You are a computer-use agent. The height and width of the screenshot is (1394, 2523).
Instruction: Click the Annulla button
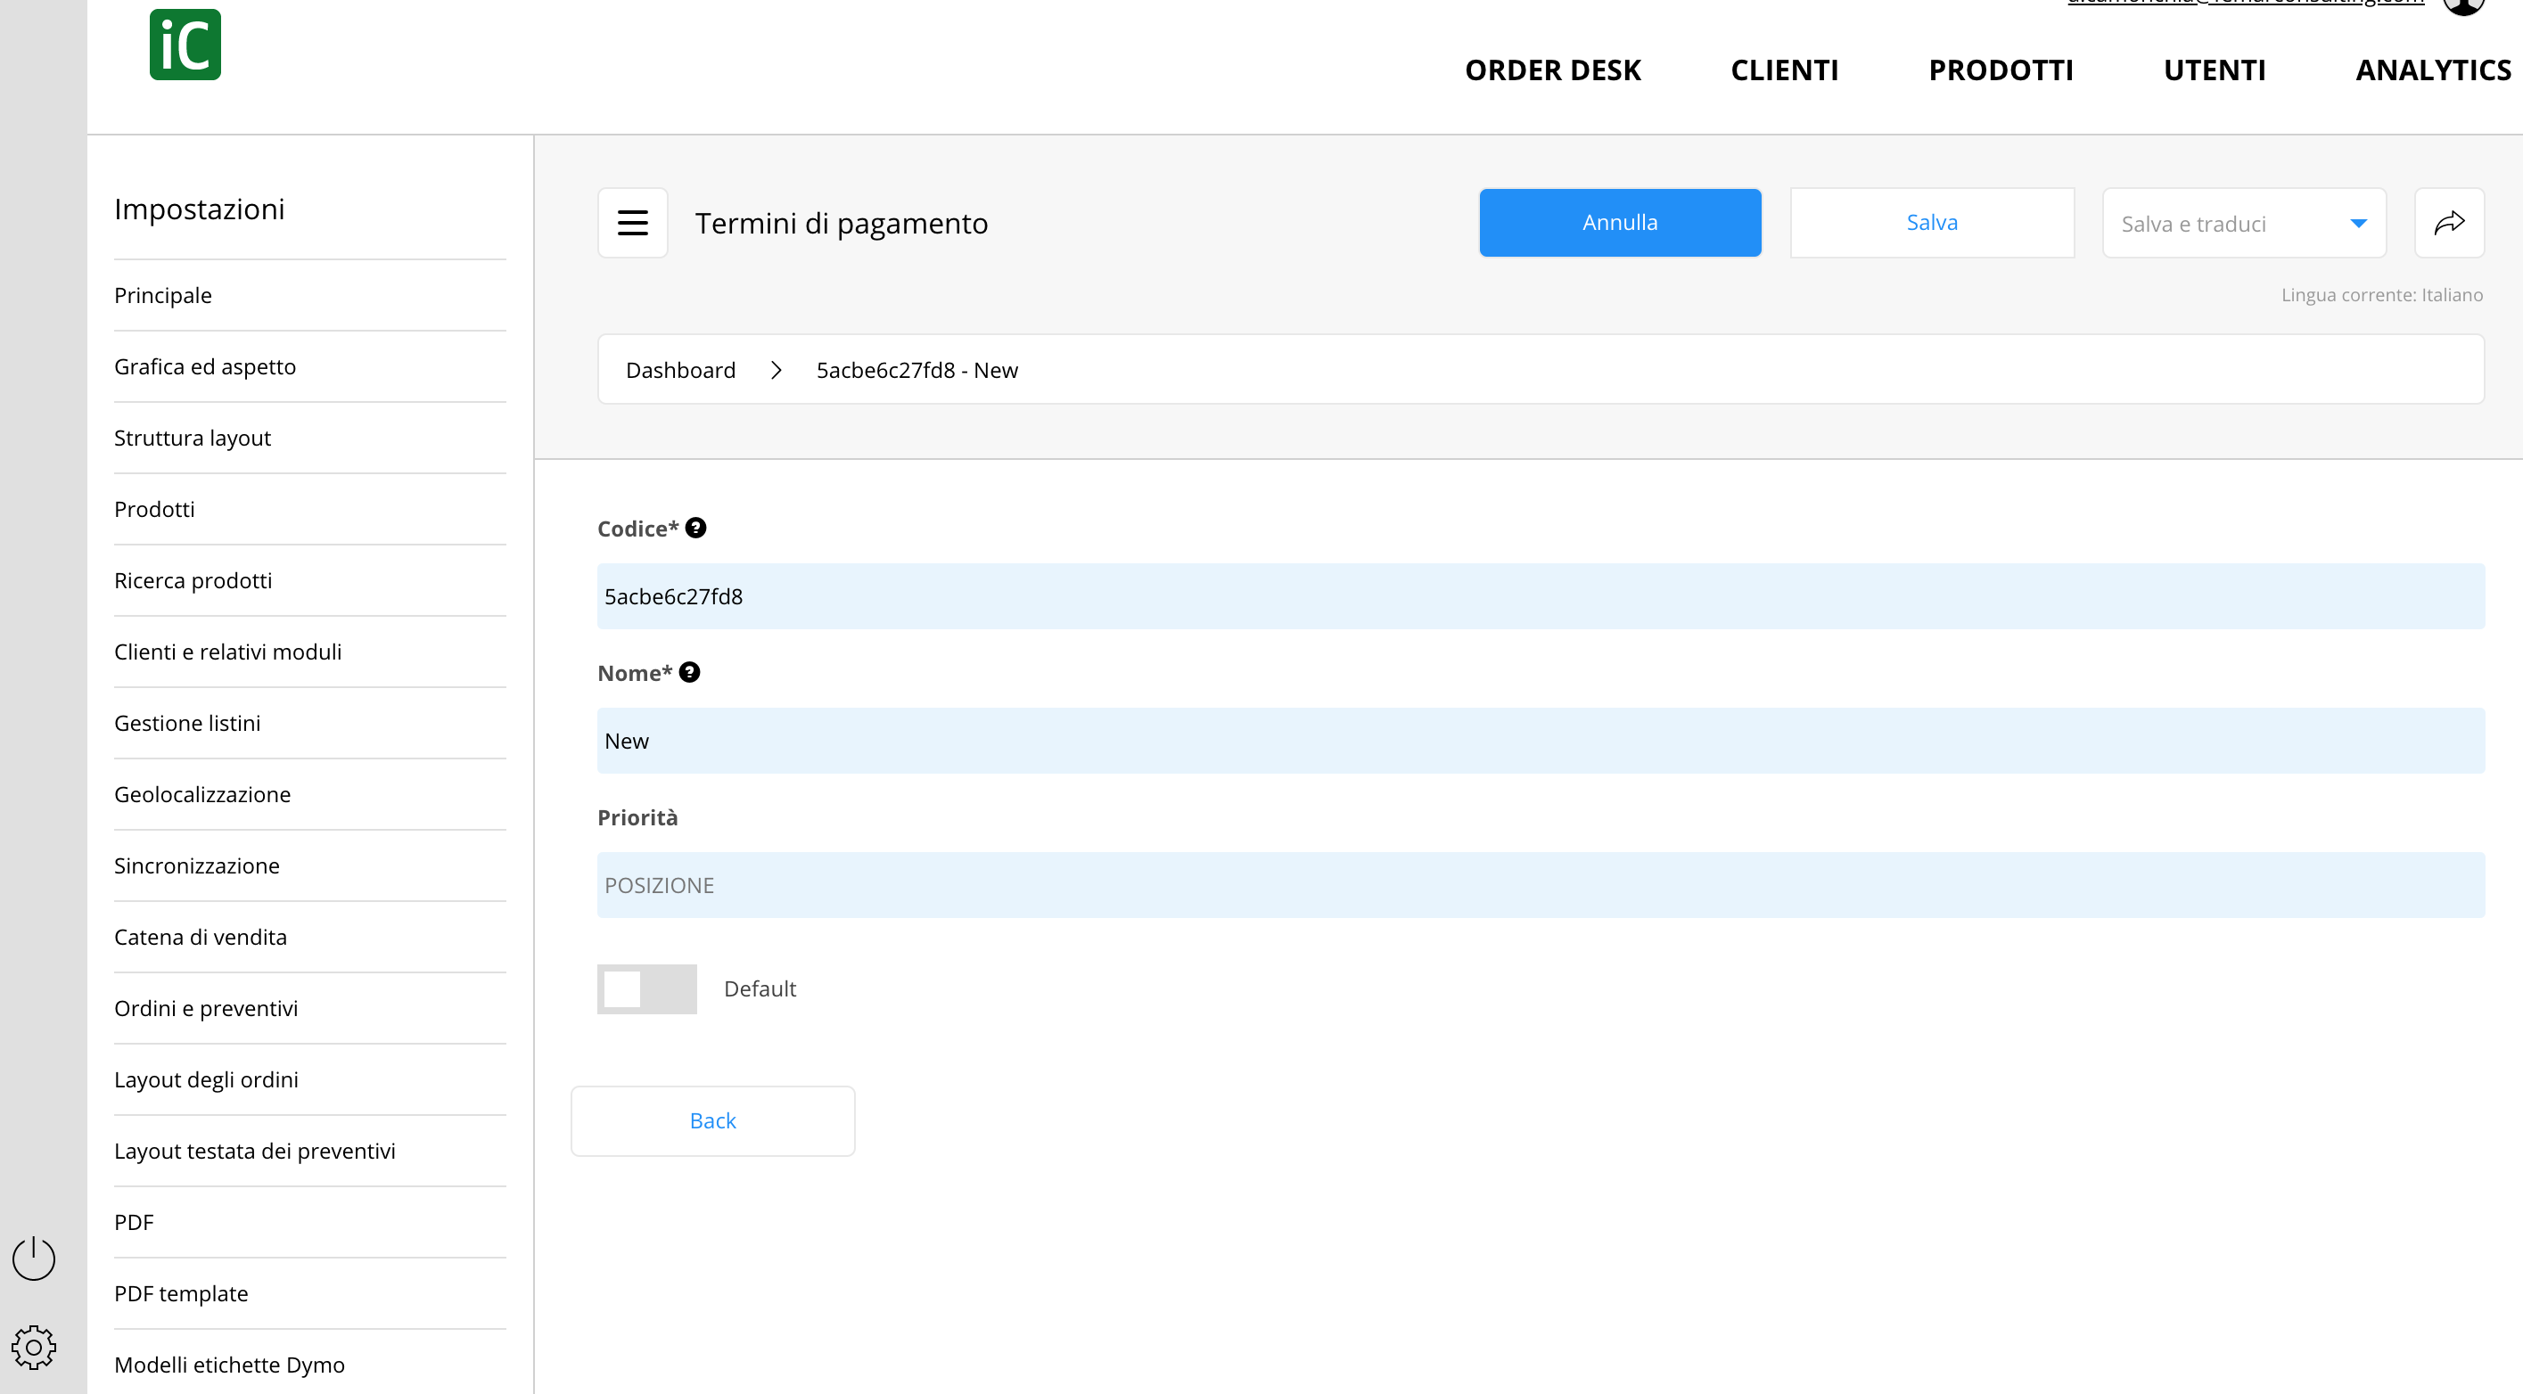(x=1620, y=223)
